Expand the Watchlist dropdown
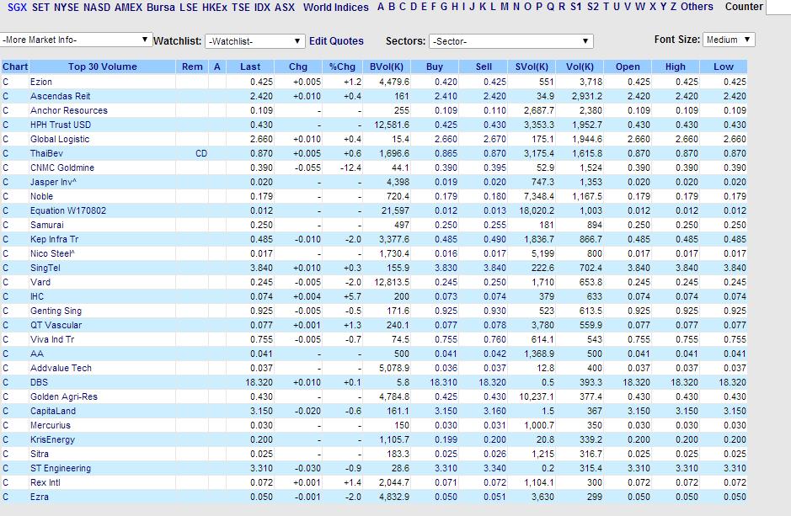This screenshot has height=516, width=791. click(255, 41)
